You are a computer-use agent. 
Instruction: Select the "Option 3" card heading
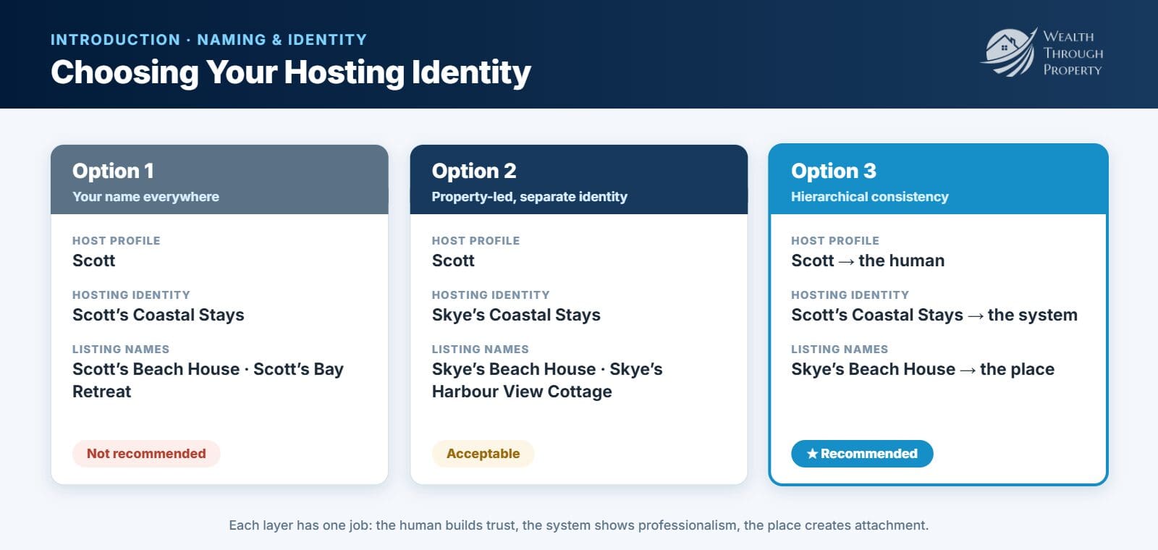834,171
